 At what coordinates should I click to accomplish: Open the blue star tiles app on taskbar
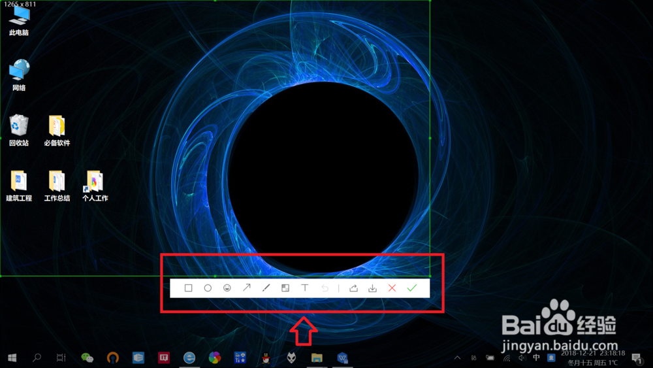[240, 358]
